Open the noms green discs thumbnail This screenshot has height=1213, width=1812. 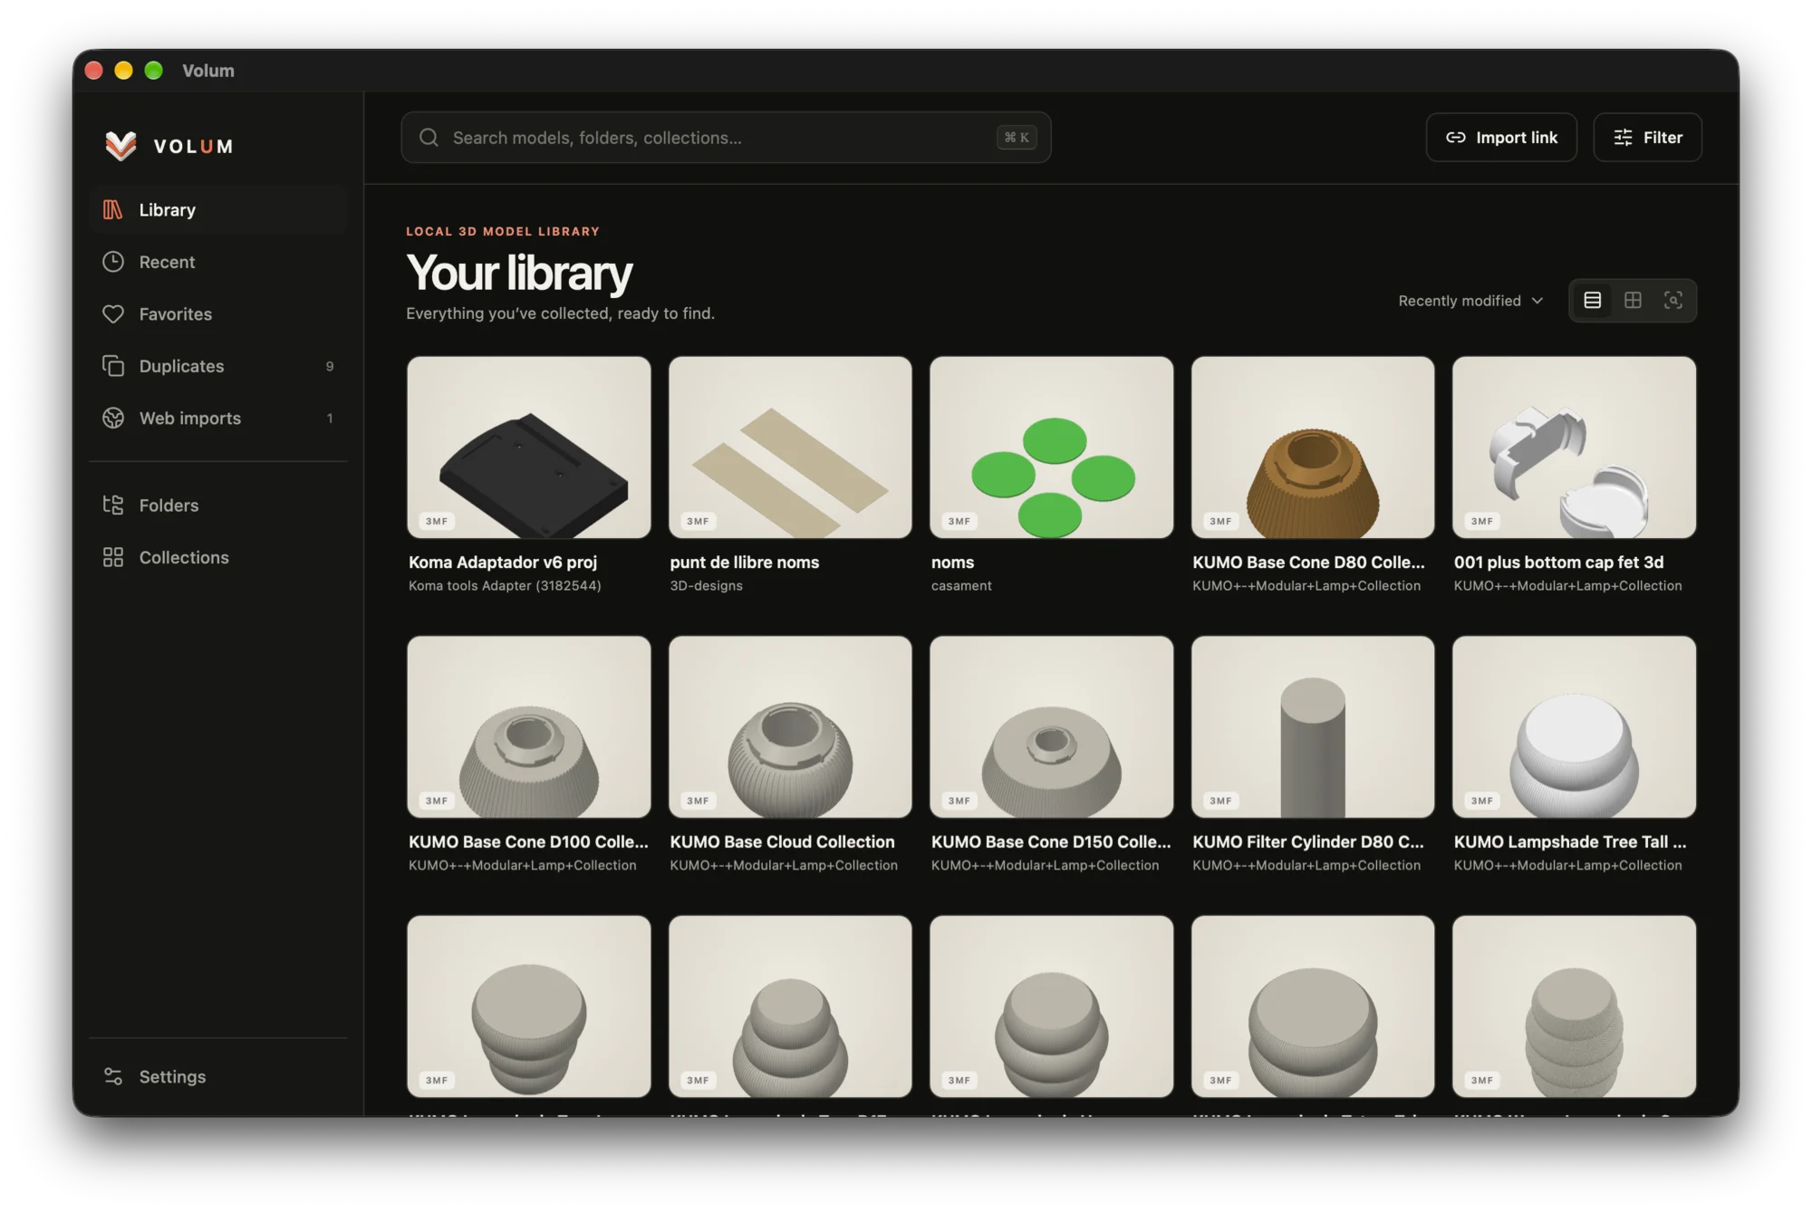[x=1051, y=448]
